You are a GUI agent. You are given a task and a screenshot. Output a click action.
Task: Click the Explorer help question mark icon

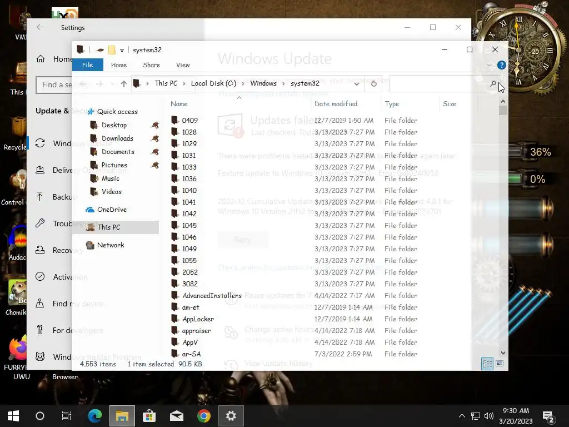[502, 65]
